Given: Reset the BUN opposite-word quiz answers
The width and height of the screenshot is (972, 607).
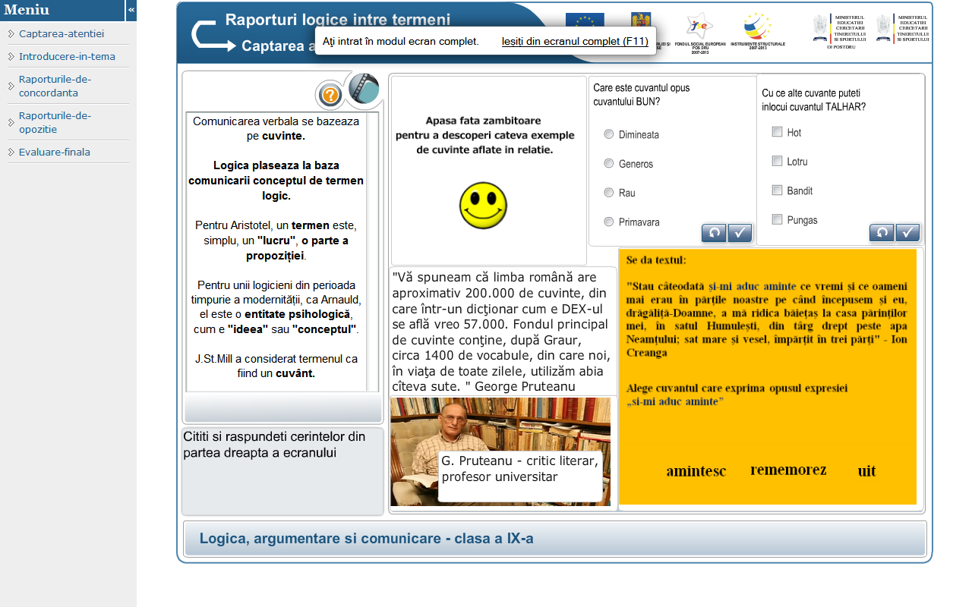Looking at the screenshot, I should pos(714,233).
